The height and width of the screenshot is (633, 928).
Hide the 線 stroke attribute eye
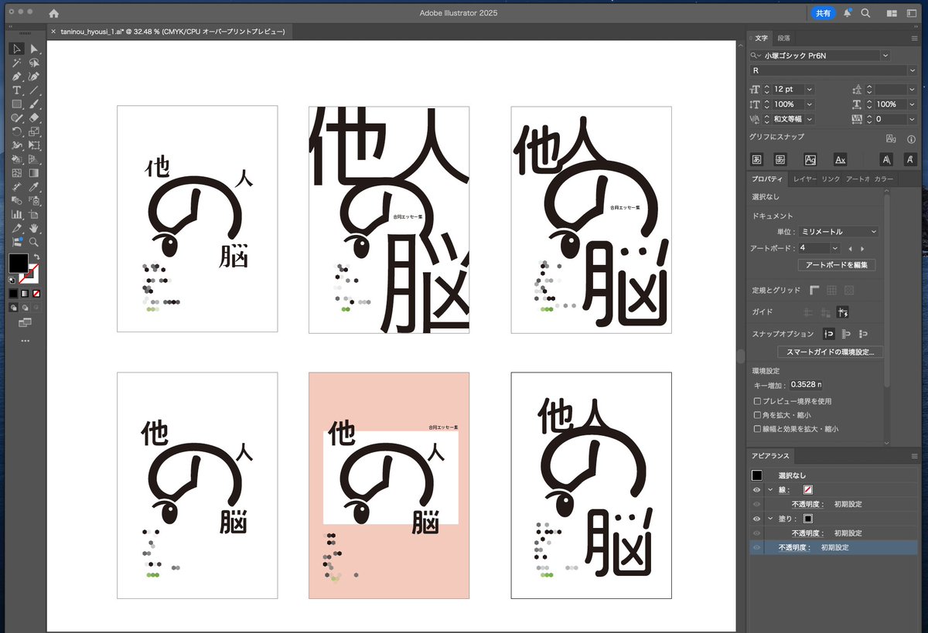756,490
